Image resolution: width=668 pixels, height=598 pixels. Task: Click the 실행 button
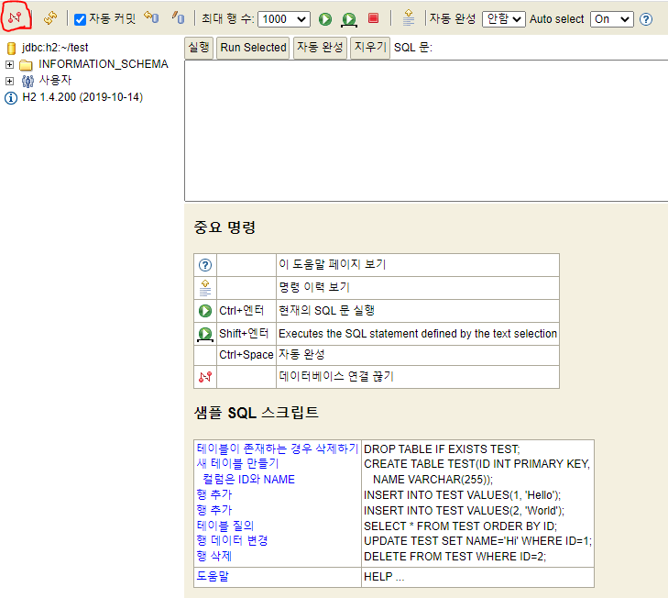point(199,48)
